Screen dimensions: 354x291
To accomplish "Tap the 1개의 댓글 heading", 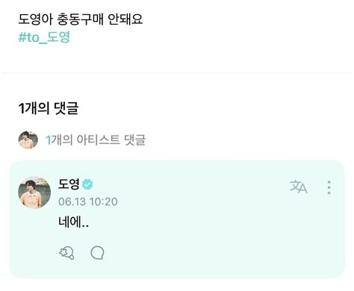I will click(49, 108).
